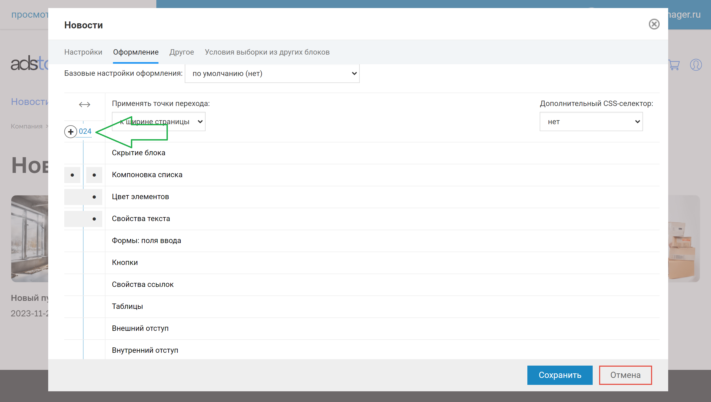
Task: Expand the Скрытие блока row
Action: (x=139, y=153)
